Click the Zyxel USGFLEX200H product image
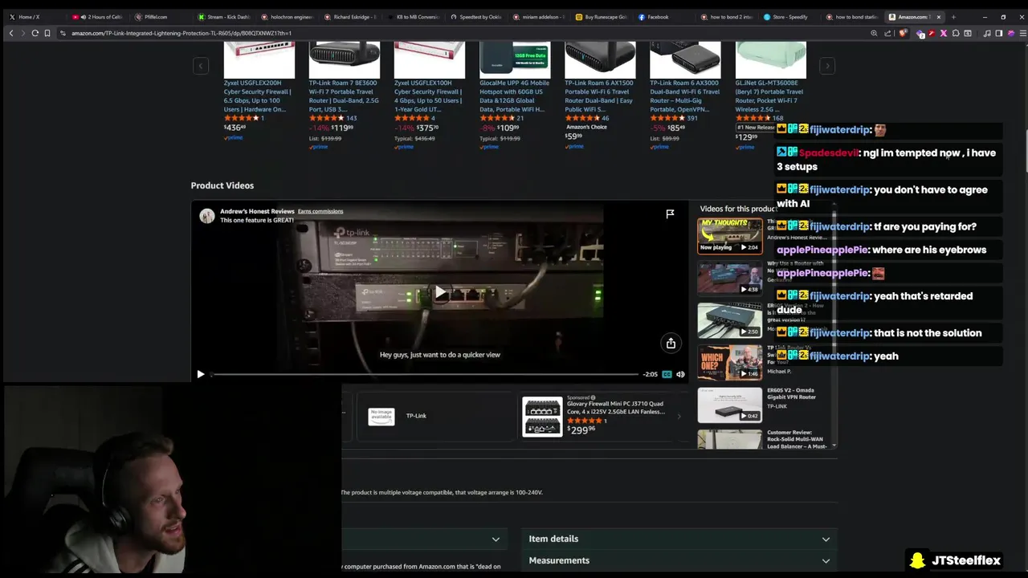This screenshot has height=578, width=1028. pos(259,59)
